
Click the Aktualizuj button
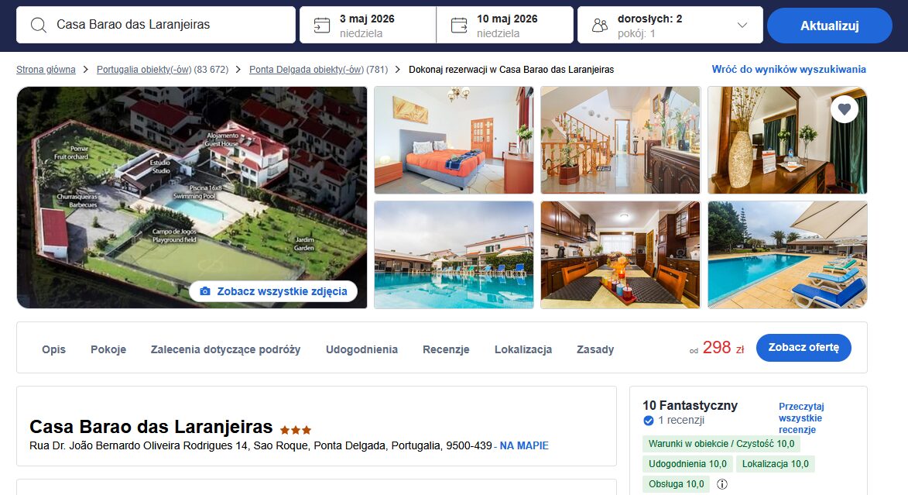(x=829, y=26)
